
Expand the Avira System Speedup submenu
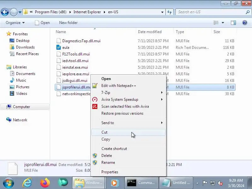(x=128, y=100)
